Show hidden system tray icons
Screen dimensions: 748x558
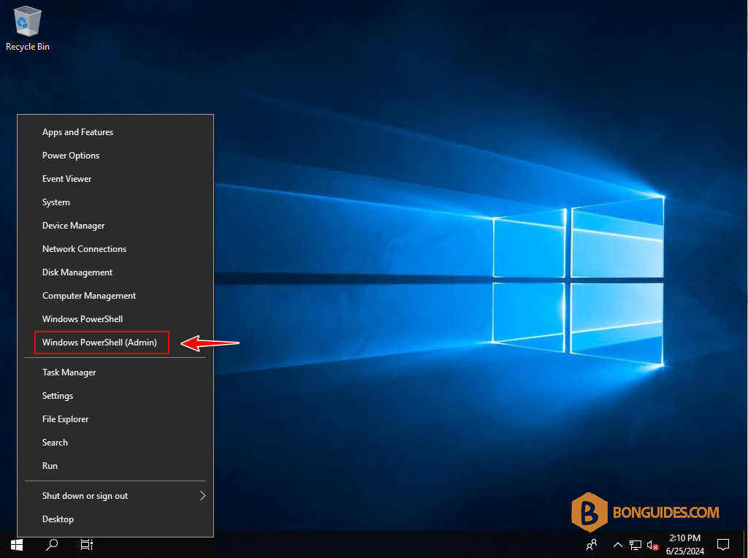(617, 544)
